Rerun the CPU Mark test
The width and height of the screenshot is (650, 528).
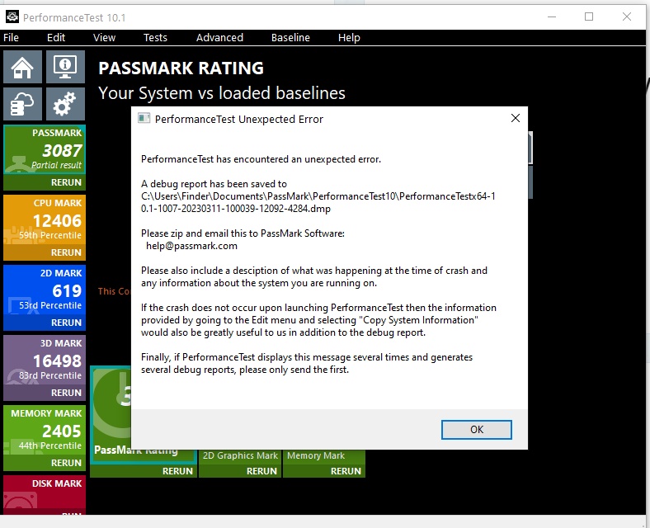[x=66, y=252]
